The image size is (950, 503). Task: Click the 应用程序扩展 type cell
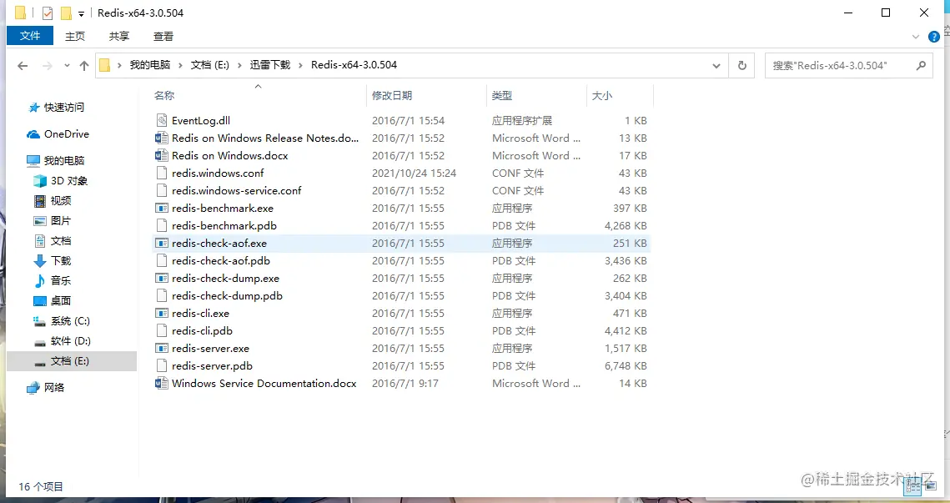[x=522, y=121]
